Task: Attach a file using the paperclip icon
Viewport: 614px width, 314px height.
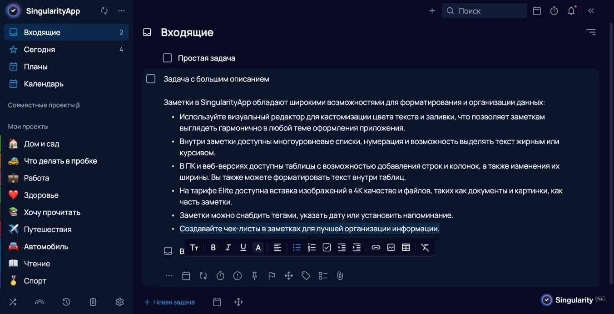Action: tap(340, 276)
